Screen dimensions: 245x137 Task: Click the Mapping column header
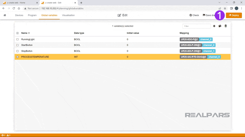click(184, 33)
